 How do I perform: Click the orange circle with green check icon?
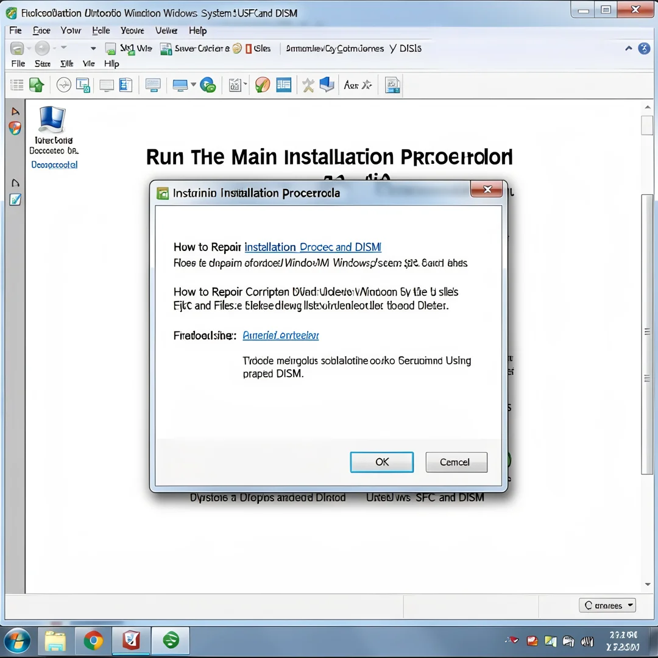(x=262, y=85)
